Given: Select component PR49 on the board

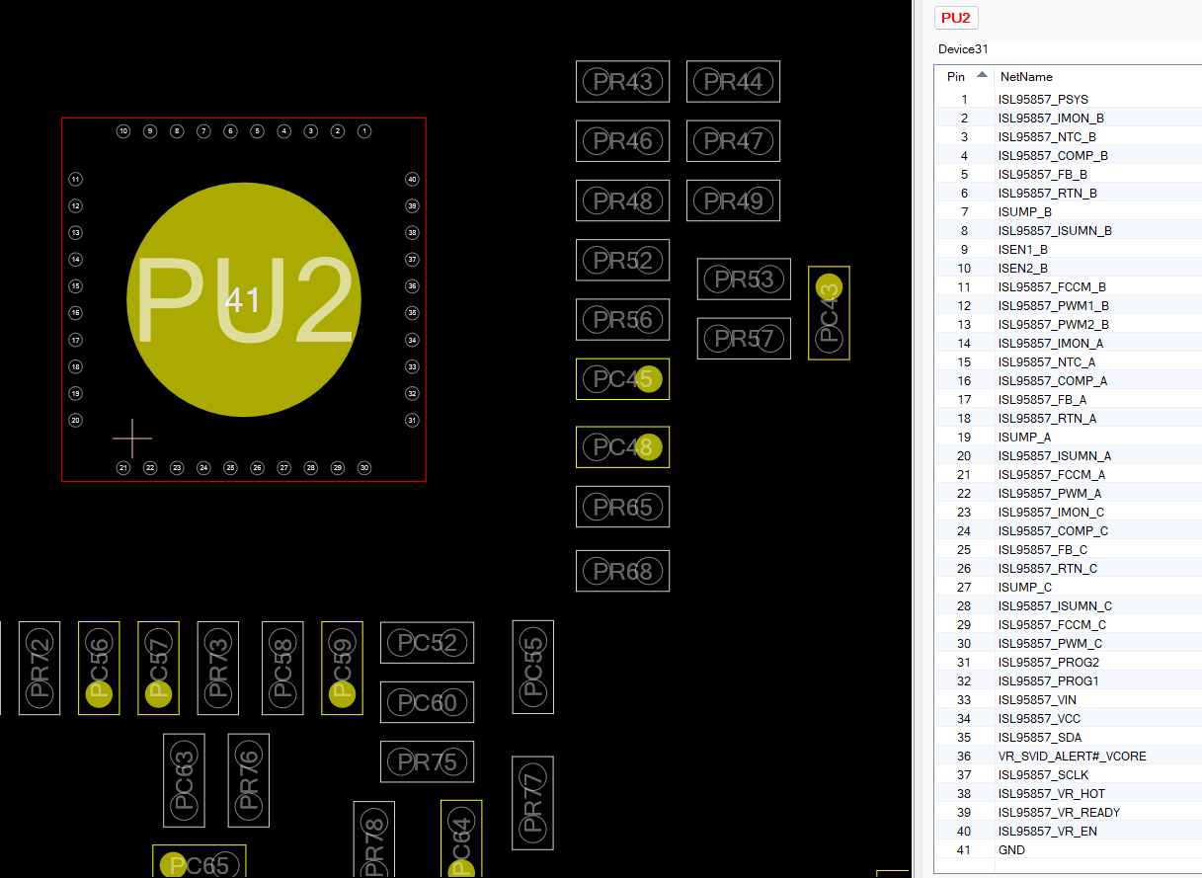Looking at the screenshot, I should click(x=734, y=200).
